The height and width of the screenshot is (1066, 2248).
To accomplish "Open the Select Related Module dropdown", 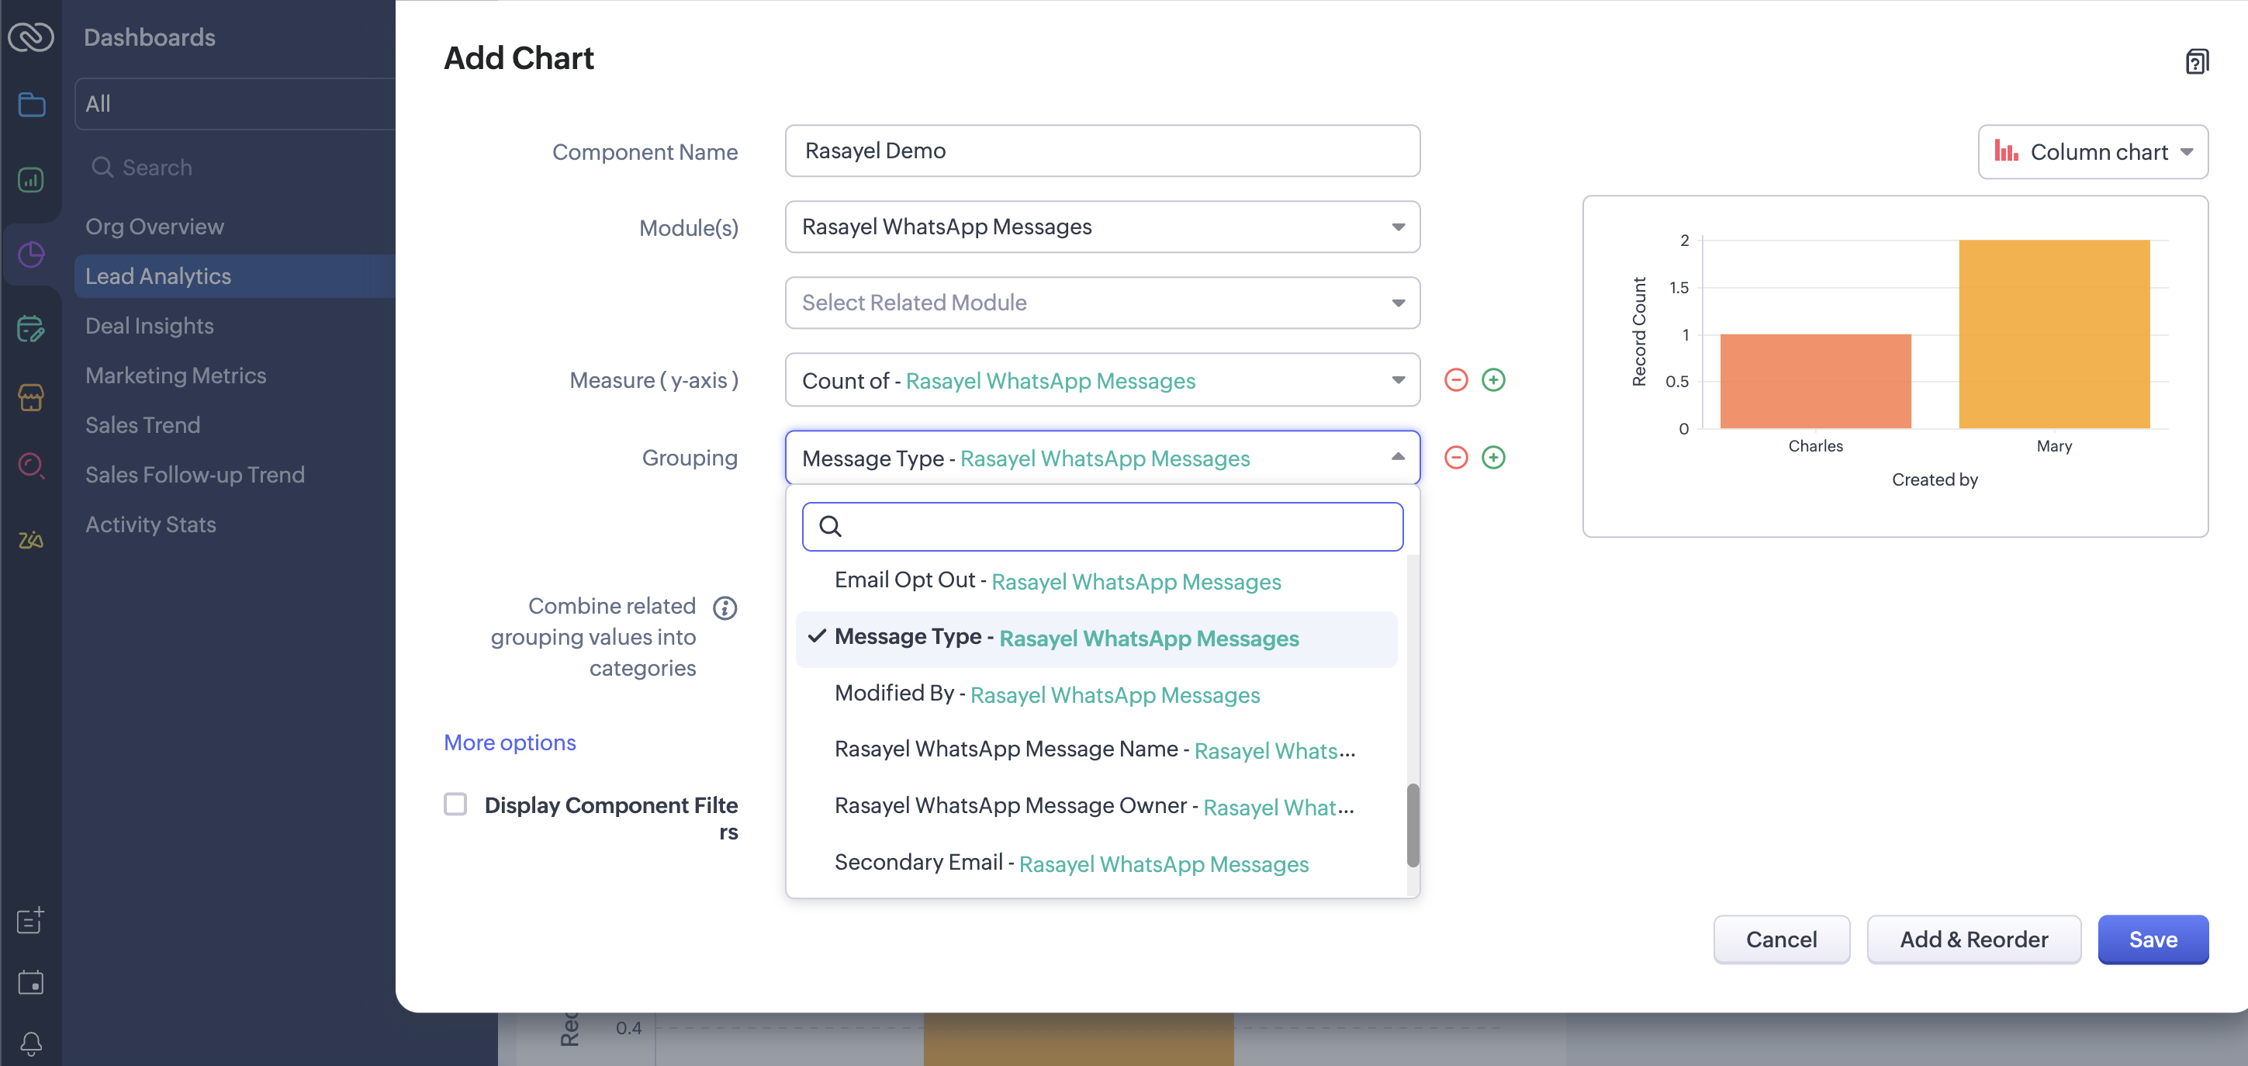I will pos(1102,303).
